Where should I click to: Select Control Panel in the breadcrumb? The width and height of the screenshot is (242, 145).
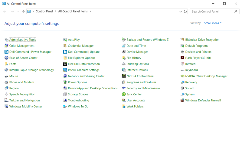44,11
